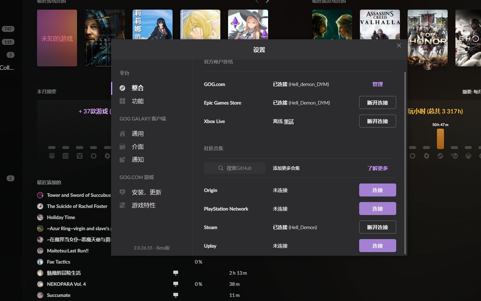Screen dimensions: 481x301
Task: Click the avatar icon beside Holiday Time
Action: [x=40, y=217]
